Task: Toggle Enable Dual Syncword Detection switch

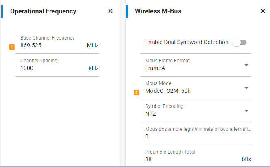Action: (240, 42)
